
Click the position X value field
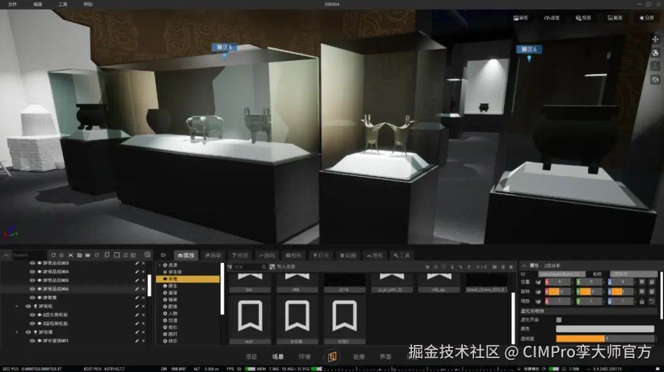(x=558, y=282)
